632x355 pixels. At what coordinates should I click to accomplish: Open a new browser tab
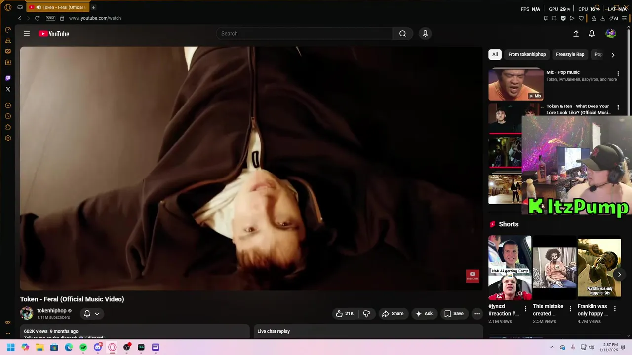pos(93,7)
